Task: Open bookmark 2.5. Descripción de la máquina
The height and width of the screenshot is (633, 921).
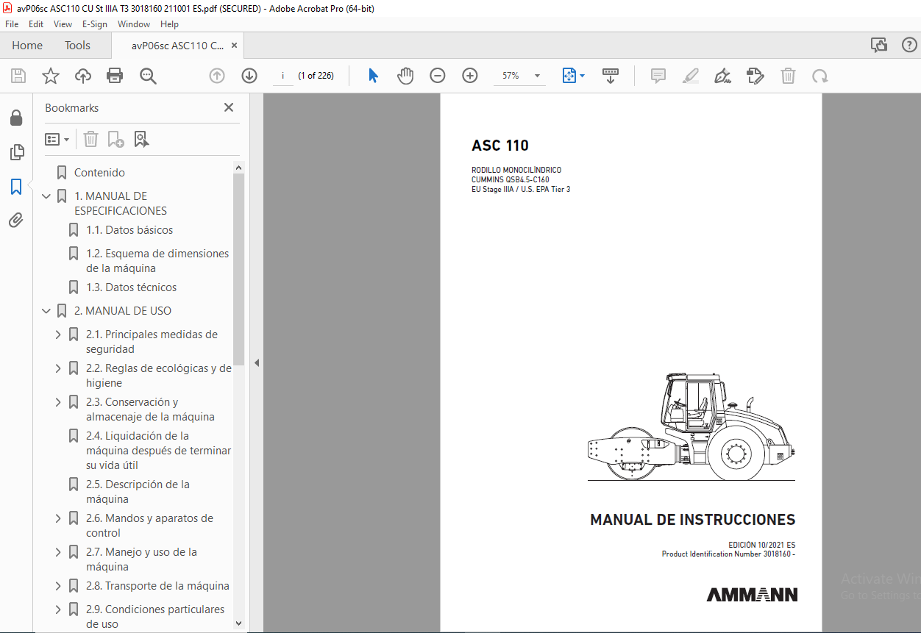Action: point(138,492)
